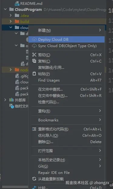The height and width of the screenshot is (189, 113).
Task: Click the copy icon beside 复制
Action: point(34,61)
